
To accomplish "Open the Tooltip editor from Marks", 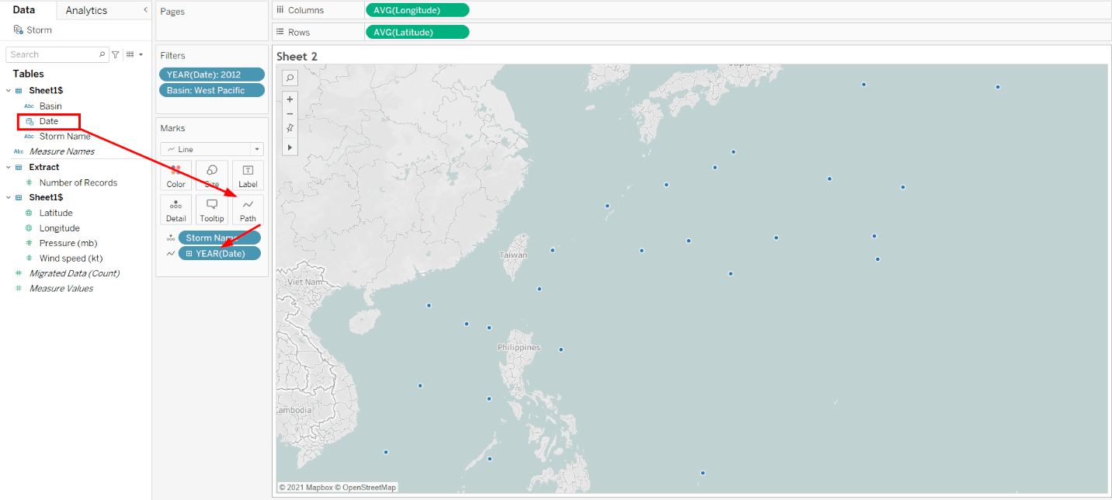I will tap(211, 209).
